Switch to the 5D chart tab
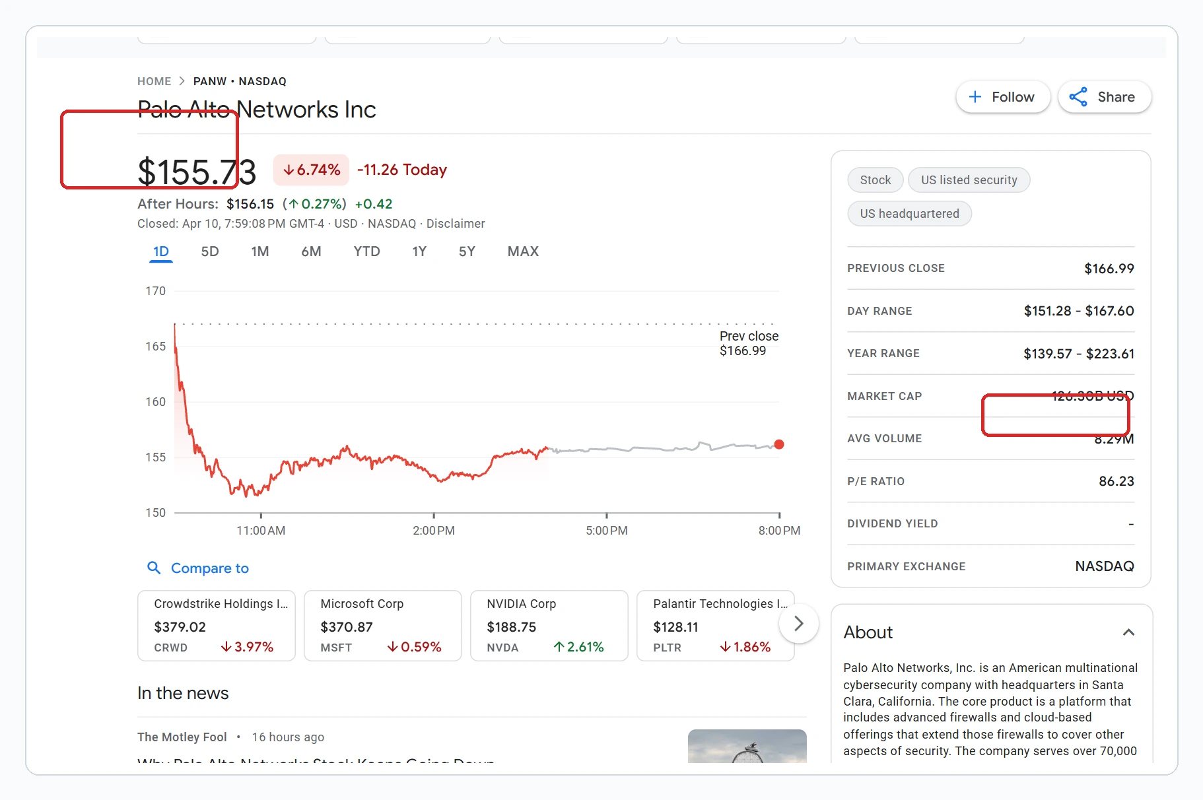 (209, 251)
